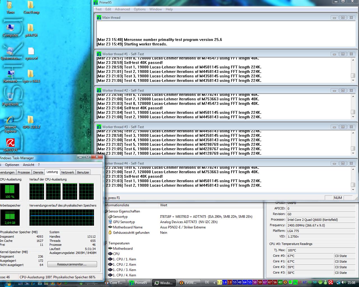Click Core Temp Processor field
The height and width of the screenshot is (287, 359).
tap(321, 220)
